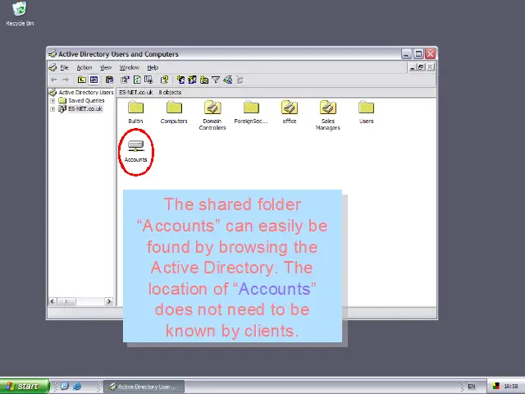Click the console icon in the menu bar

pyautogui.click(x=52, y=67)
